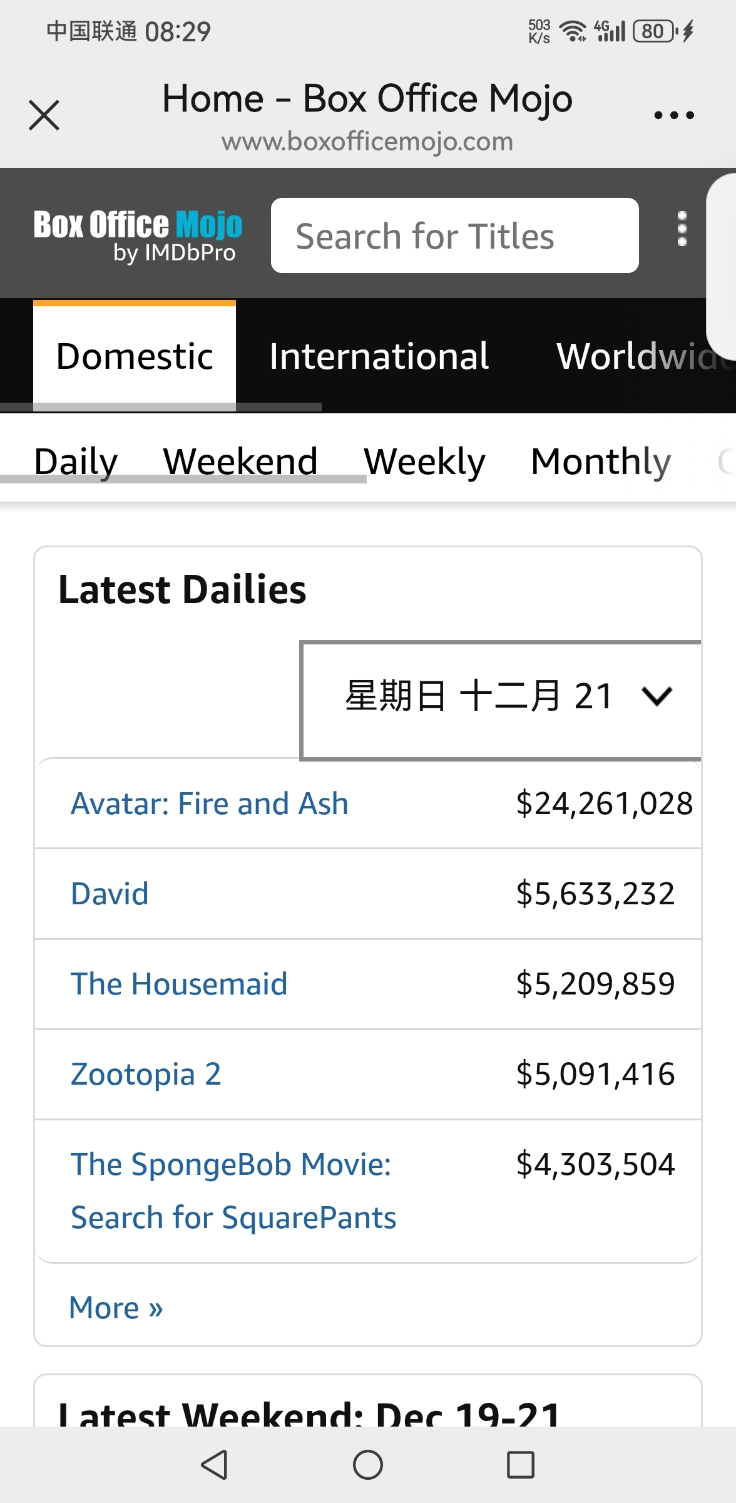
Task: Open Android recent apps square button
Action: pyautogui.click(x=520, y=1465)
